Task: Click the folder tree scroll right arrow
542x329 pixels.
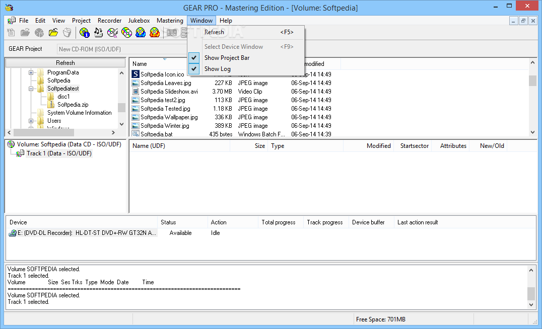Action: (x=113, y=133)
